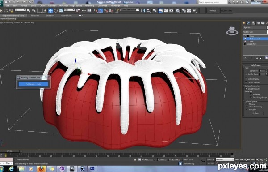Open the Rendering menu

(x=89, y=6)
